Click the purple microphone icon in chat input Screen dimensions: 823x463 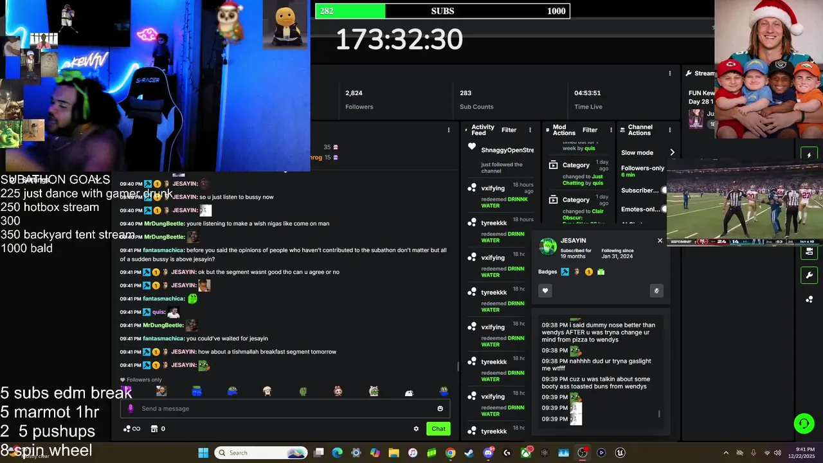click(x=131, y=408)
